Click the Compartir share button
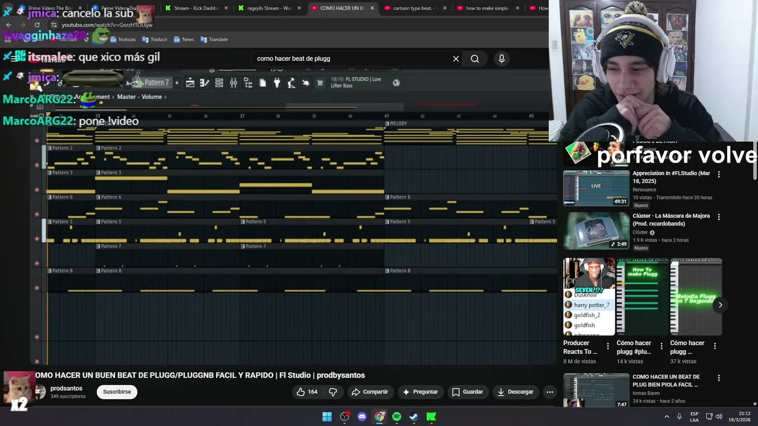The width and height of the screenshot is (758, 426). pyautogui.click(x=370, y=392)
